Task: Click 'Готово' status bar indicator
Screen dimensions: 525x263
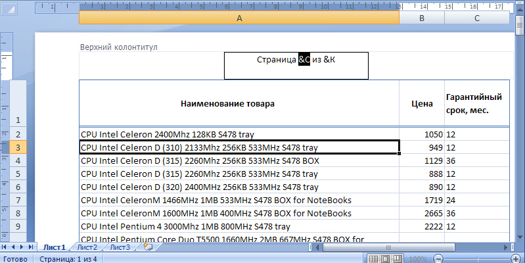Action: 15,259
